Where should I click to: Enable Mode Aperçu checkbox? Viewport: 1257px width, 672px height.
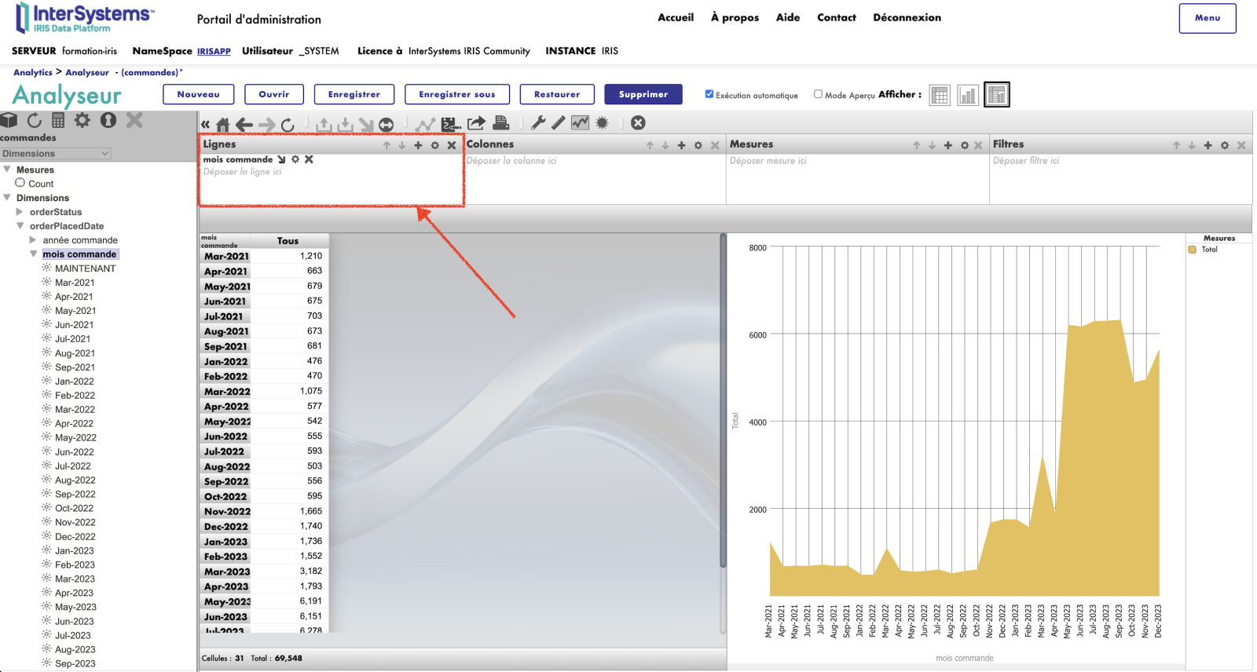(x=818, y=94)
